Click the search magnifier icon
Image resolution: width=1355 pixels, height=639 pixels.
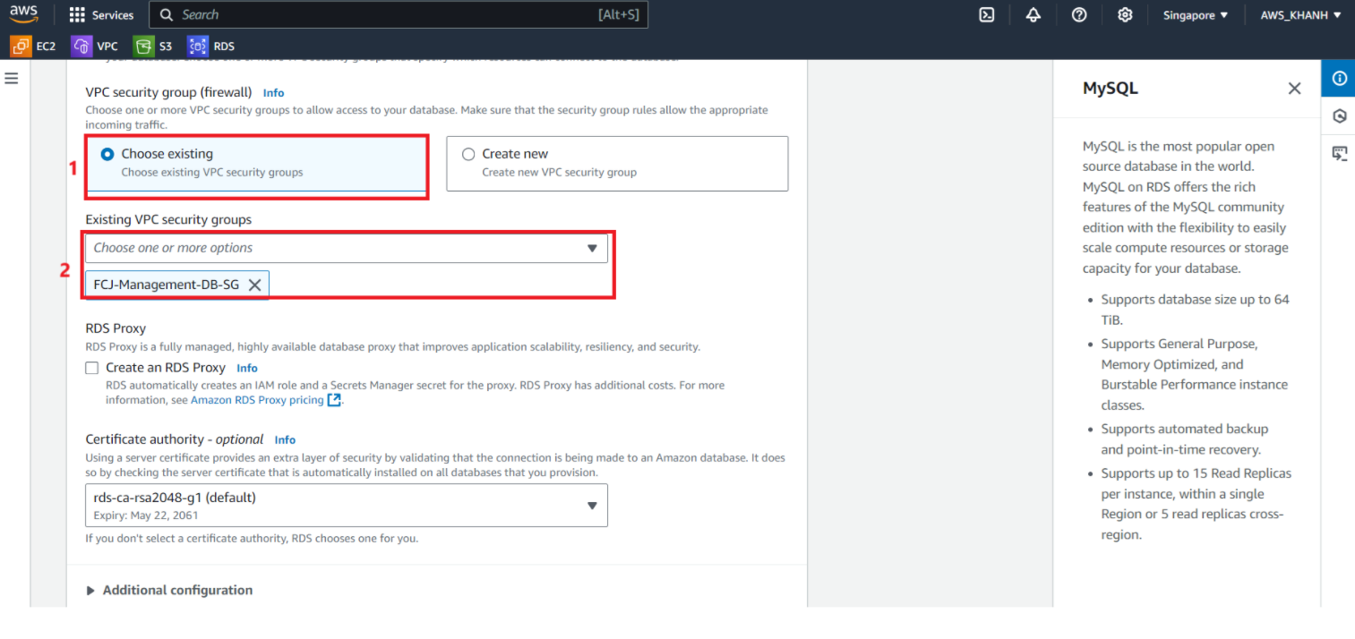(167, 14)
